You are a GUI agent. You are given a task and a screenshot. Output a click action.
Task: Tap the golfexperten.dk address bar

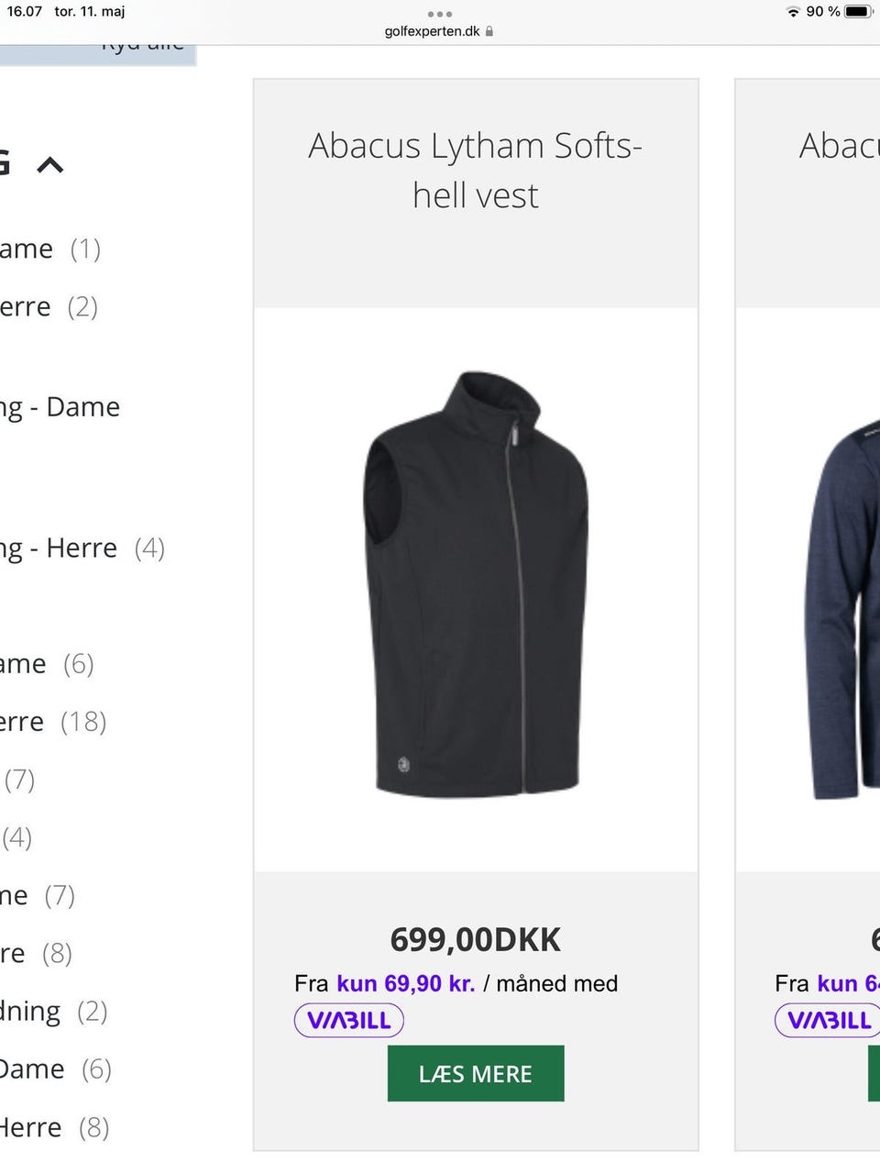[x=433, y=31]
